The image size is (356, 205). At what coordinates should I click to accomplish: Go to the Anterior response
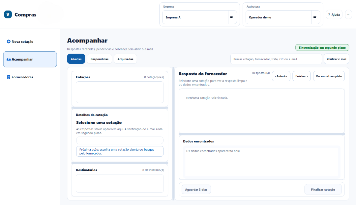point(281,76)
